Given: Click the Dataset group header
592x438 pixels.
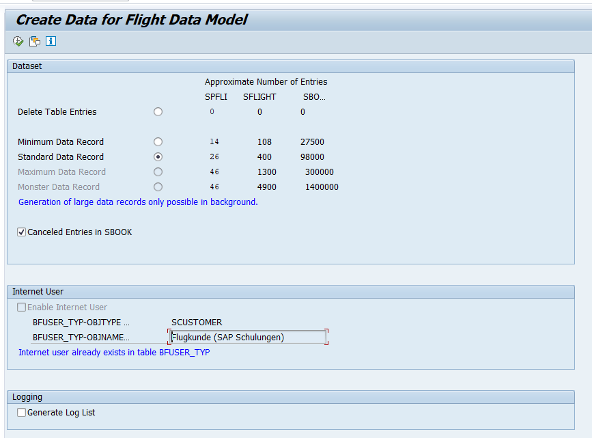Looking at the screenshot, I should pyautogui.click(x=27, y=66).
